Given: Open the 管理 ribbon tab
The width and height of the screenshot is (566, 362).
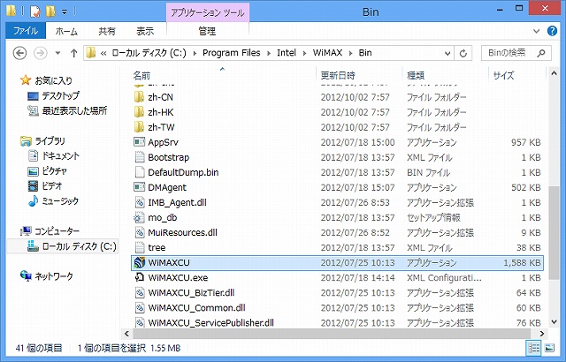Looking at the screenshot, I should pyautogui.click(x=207, y=31).
